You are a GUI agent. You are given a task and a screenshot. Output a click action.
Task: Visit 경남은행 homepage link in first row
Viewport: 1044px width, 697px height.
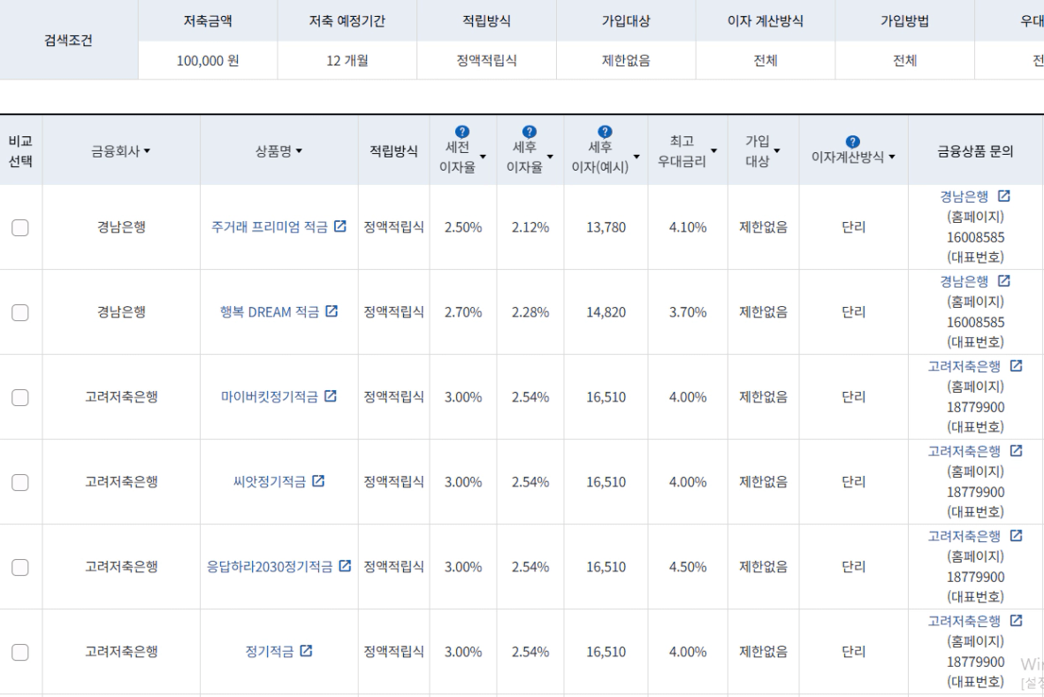[x=964, y=196]
